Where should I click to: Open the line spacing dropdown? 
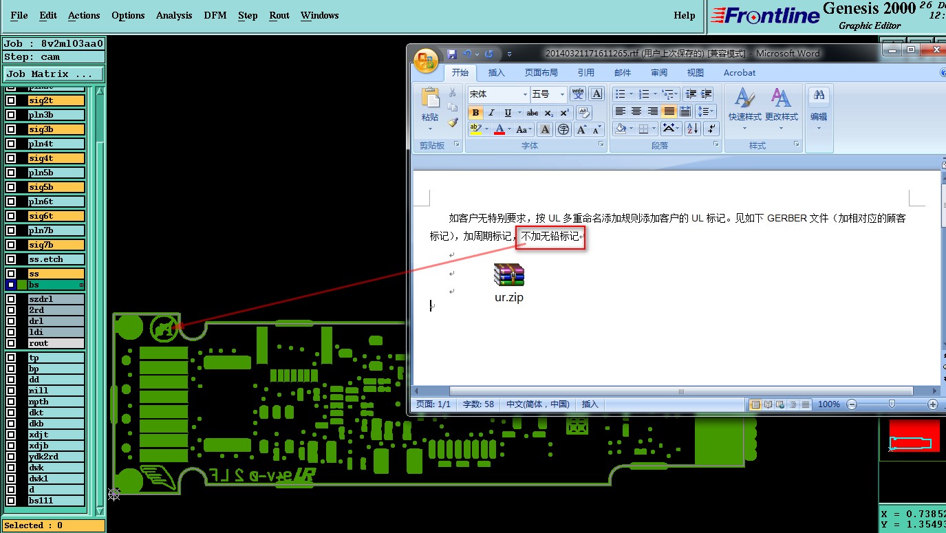point(707,111)
